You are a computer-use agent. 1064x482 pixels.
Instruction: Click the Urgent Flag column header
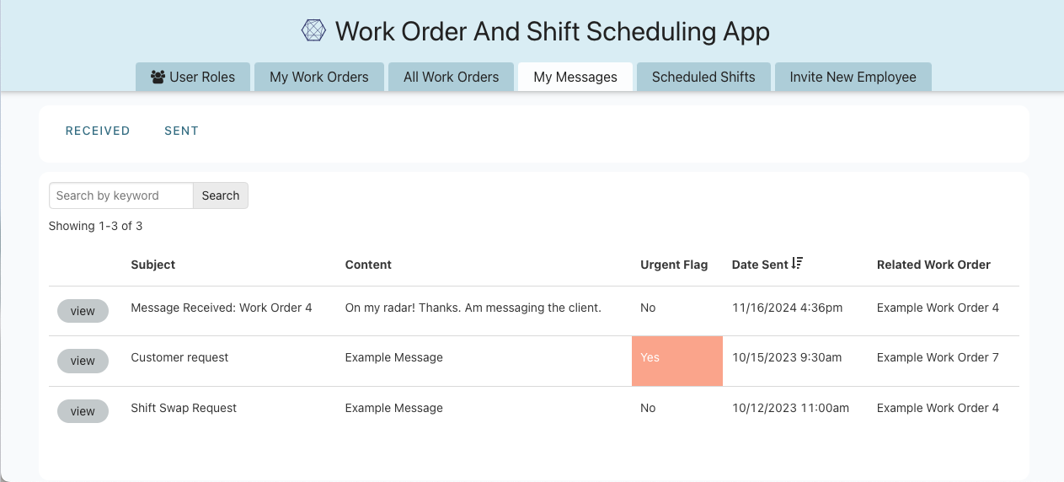tap(674, 265)
